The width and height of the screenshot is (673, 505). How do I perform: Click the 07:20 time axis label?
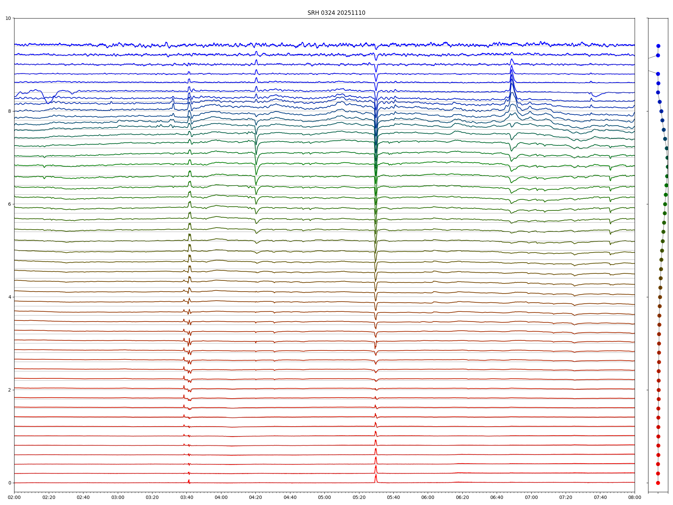pos(566,497)
